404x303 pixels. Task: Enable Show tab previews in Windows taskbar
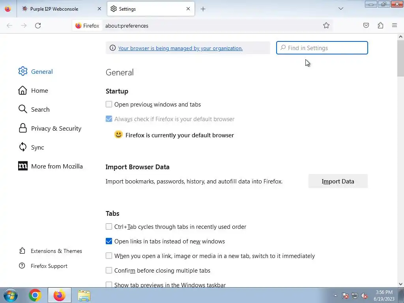tap(109, 284)
